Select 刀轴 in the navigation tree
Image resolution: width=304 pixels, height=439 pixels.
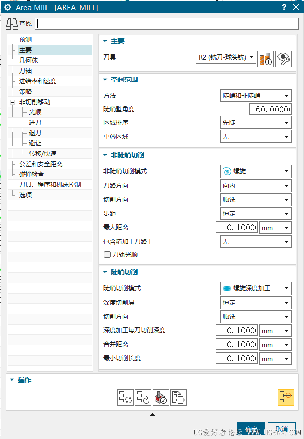point(25,71)
